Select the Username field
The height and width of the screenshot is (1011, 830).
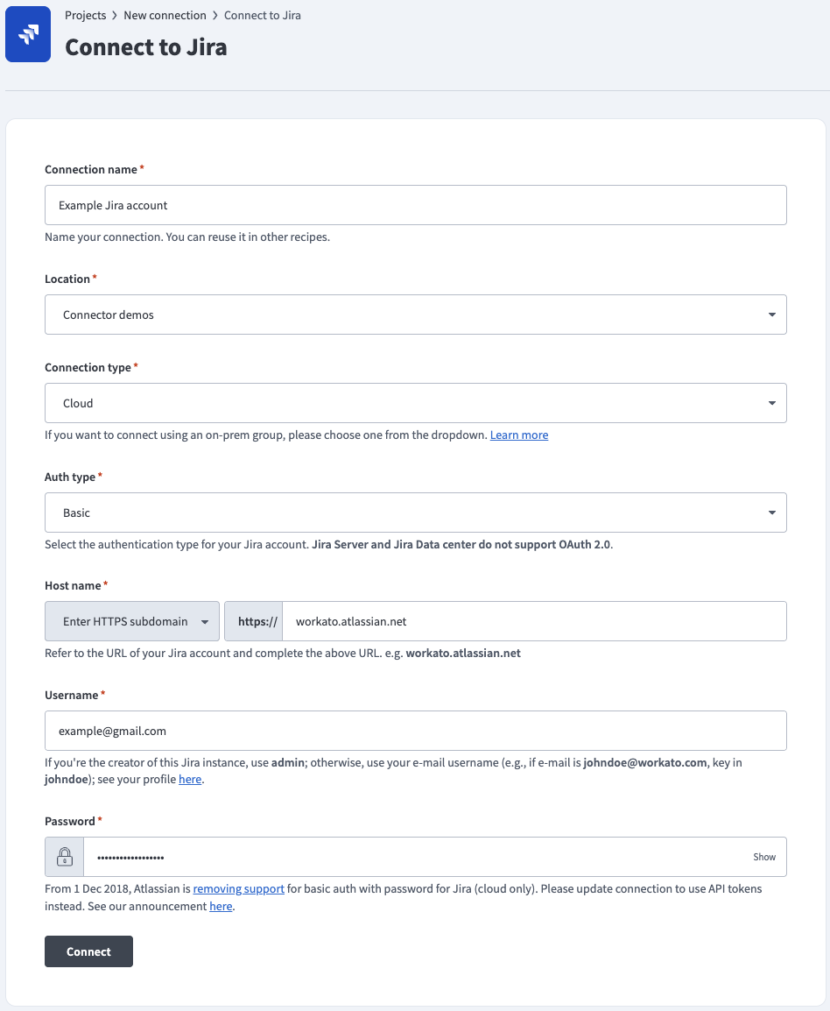pos(415,730)
